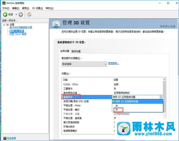Viewport: 179px width, 141px height.
Task: Click NVIDIA app icon in title bar
Action: tap(4, 3)
